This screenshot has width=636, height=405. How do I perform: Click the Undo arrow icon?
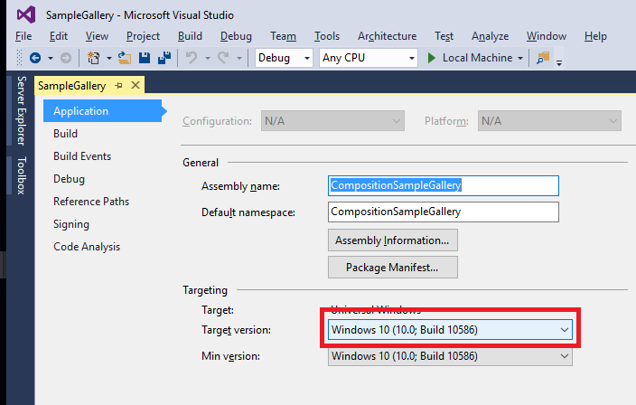pyautogui.click(x=192, y=58)
